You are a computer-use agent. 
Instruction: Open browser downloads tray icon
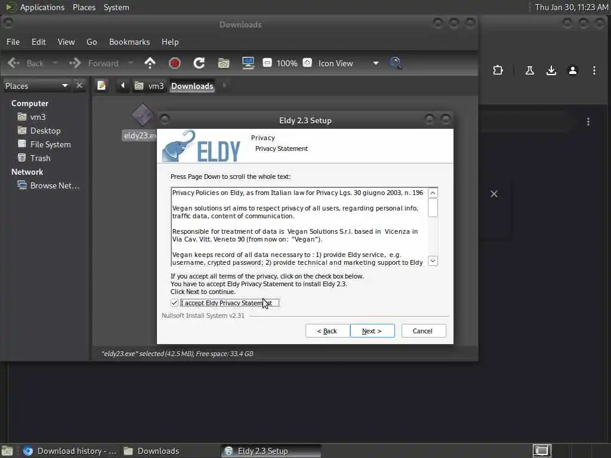[x=551, y=70]
